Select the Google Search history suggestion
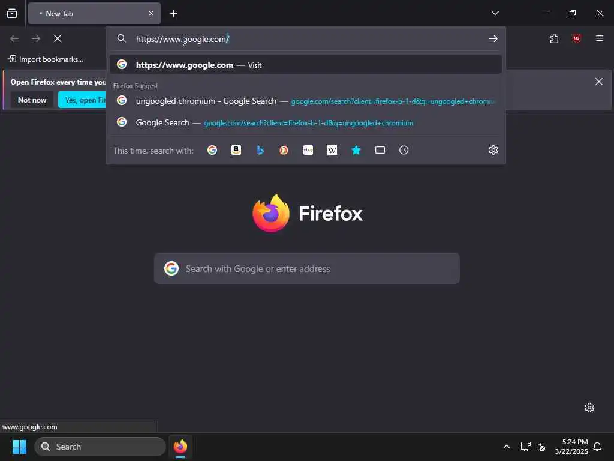614x461 pixels. (305, 122)
